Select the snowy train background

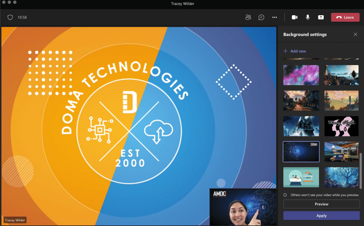coord(301,126)
